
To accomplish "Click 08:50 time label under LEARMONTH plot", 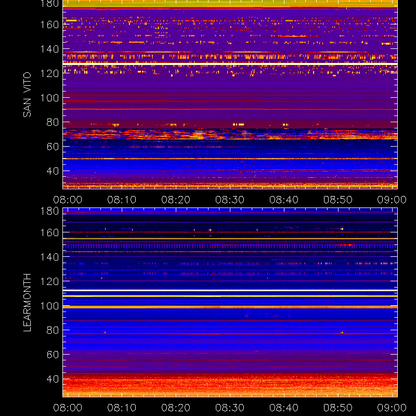I will (x=338, y=408).
